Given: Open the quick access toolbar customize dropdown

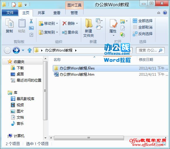Looking at the screenshot, I should [x=26, y=5].
